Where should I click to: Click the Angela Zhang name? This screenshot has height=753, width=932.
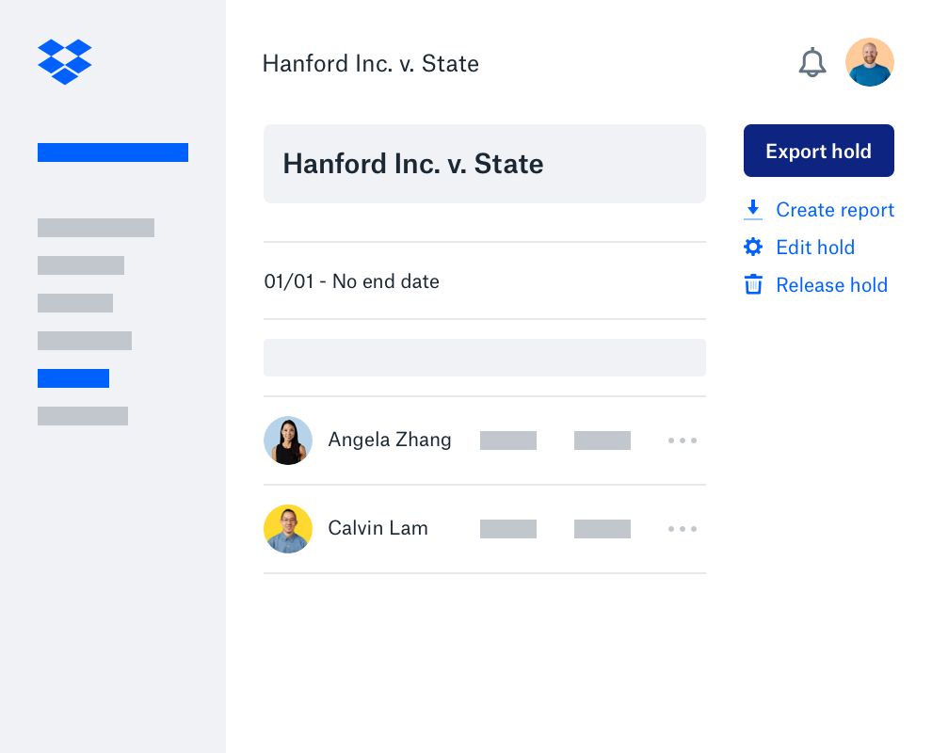[x=389, y=440]
